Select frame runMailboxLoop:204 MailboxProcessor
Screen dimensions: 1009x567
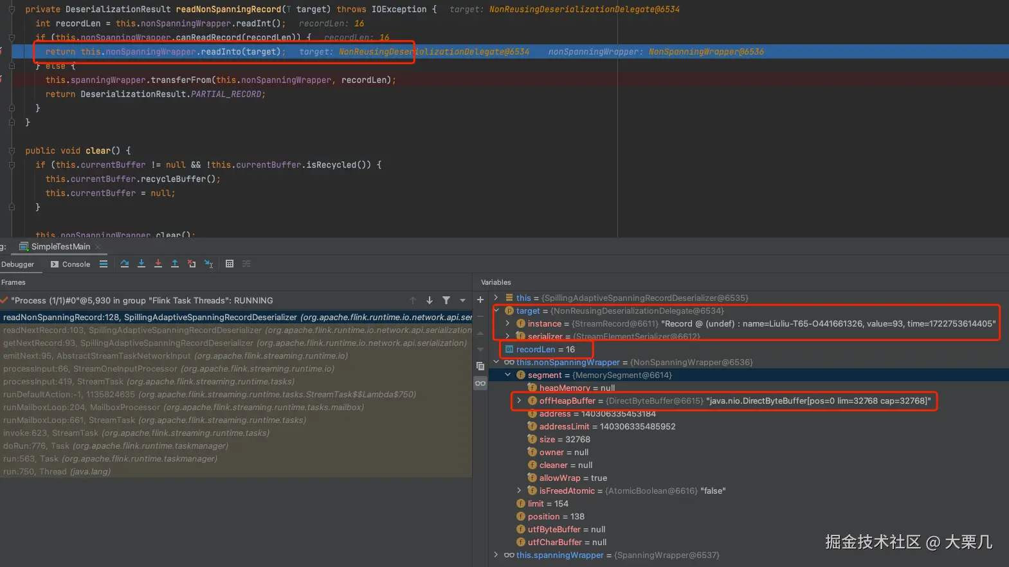pos(236,407)
